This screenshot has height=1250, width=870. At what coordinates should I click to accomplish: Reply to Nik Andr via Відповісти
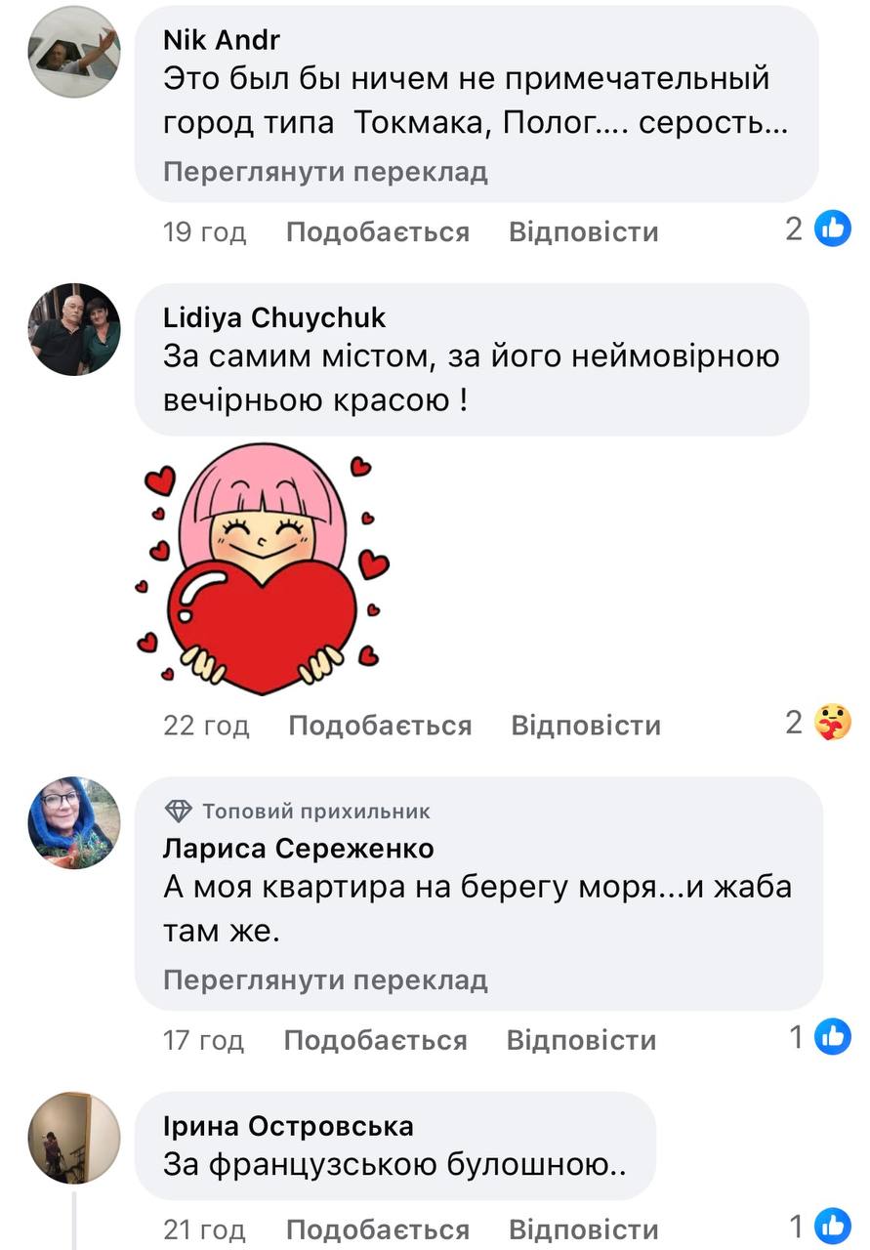coord(584,231)
